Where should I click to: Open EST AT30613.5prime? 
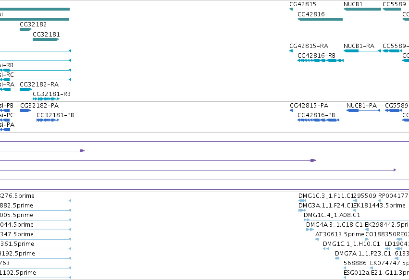tap(339, 234)
